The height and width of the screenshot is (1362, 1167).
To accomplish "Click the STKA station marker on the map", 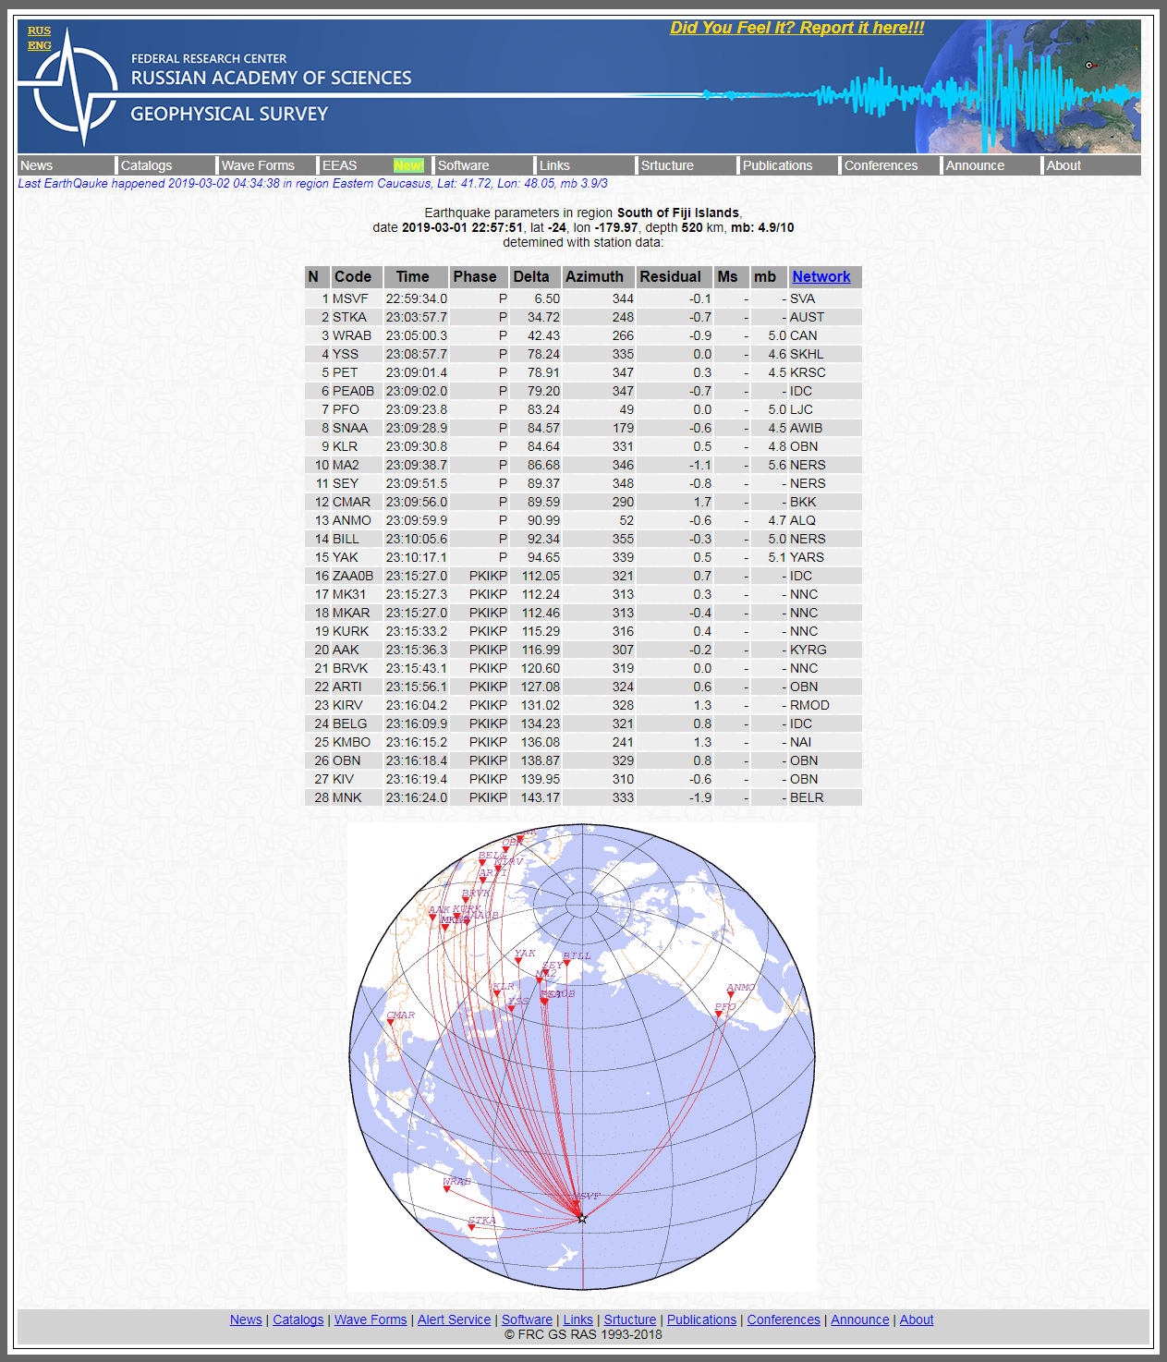I will coord(472,1228).
